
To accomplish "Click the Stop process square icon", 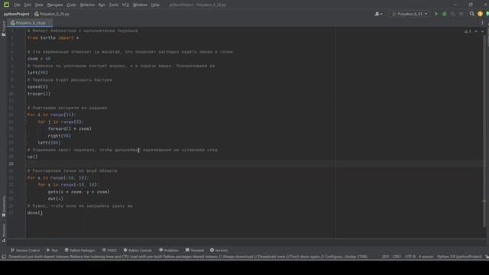I will (461, 14).
